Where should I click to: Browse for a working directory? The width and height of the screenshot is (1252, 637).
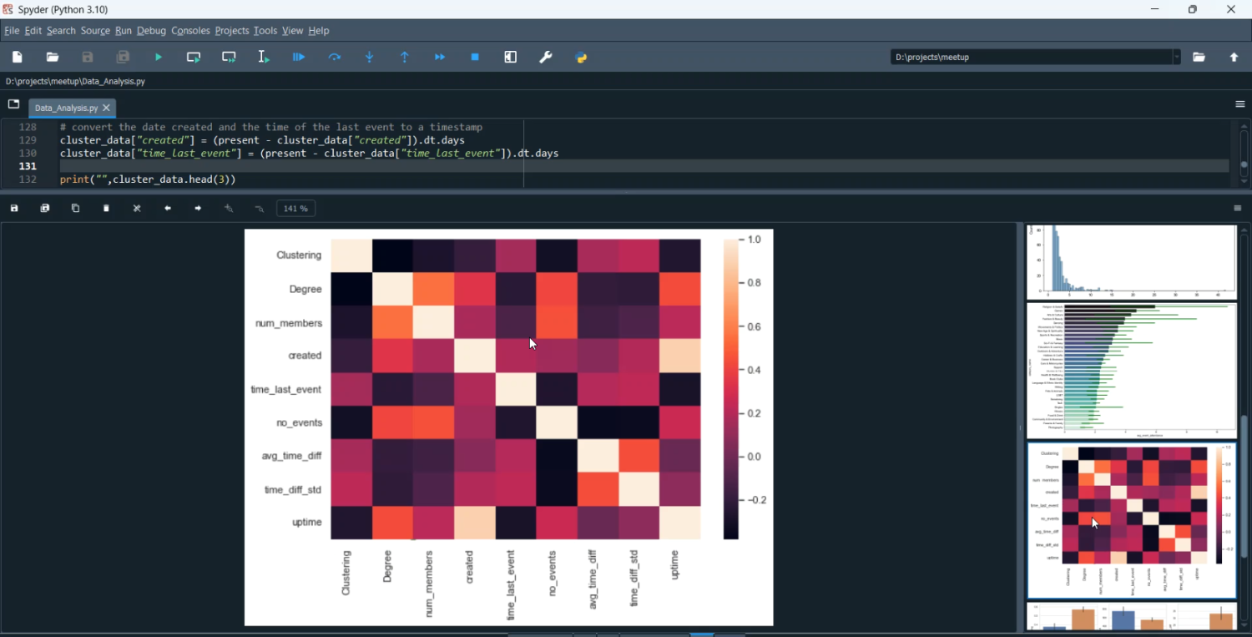[1199, 57]
